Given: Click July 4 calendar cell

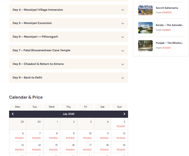Looking at the screenshot, I should click(102, 124).
